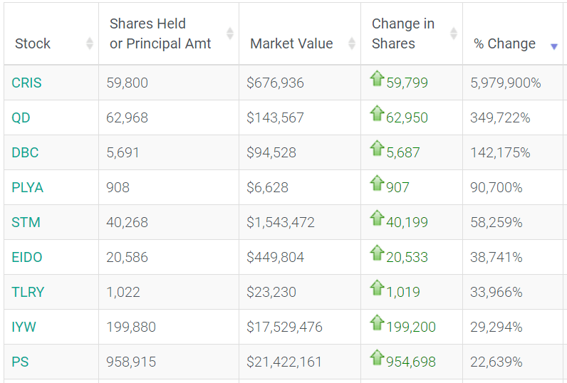Viewport: 567px width, 383px height.
Task: Open the CRIS stock link
Action: 26,83
